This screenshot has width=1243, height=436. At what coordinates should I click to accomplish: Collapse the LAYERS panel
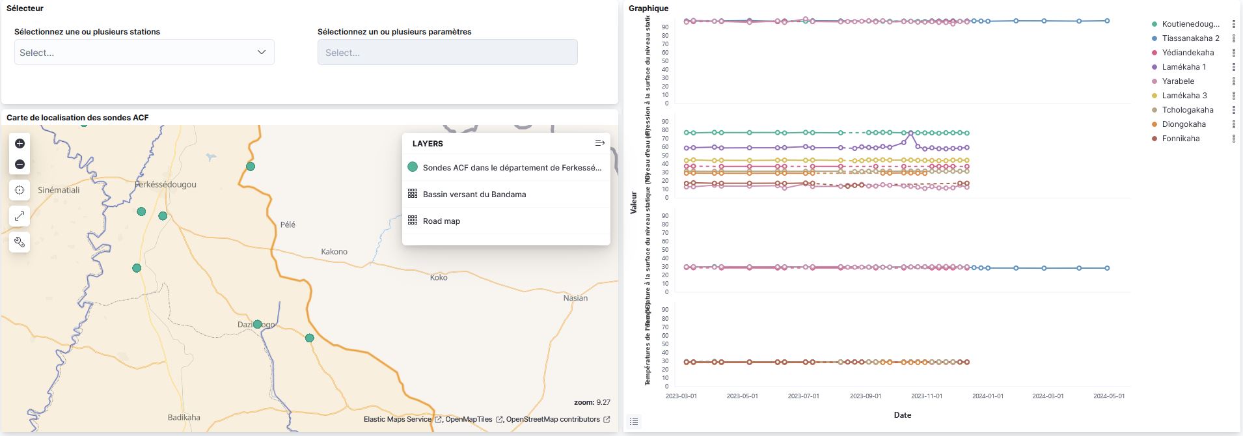click(599, 143)
